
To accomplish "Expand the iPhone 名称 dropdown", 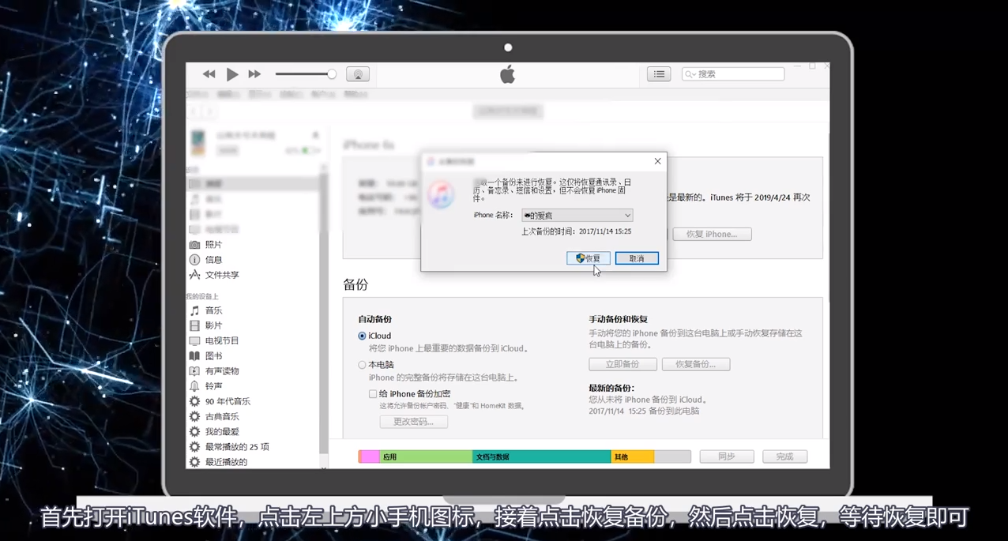I will (x=577, y=216).
